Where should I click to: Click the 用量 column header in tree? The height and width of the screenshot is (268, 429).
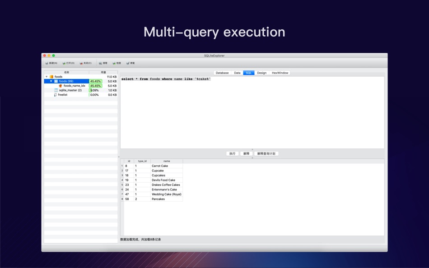coord(103,73)
